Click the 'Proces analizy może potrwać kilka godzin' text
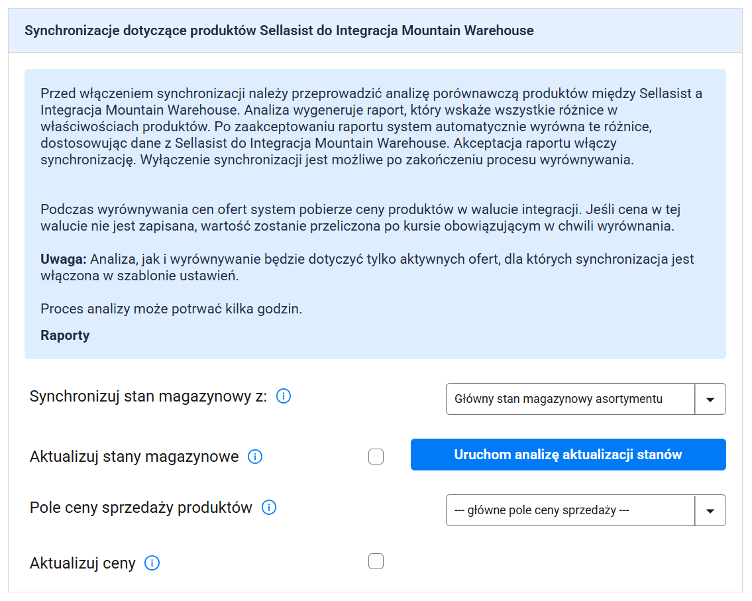 [171, 309]
